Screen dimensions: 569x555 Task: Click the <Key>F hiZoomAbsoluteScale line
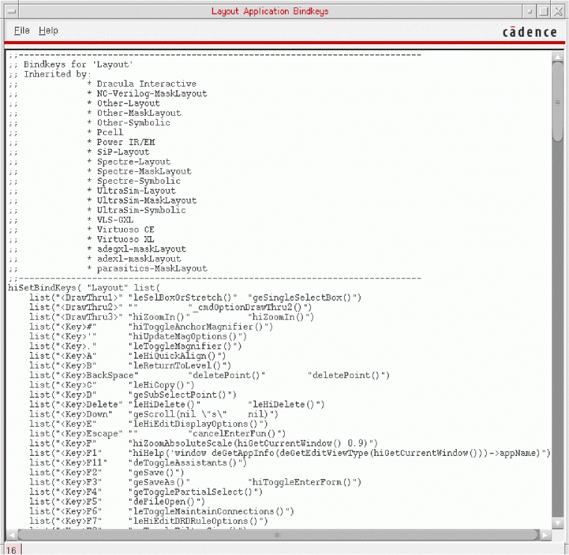pos(204,444)
